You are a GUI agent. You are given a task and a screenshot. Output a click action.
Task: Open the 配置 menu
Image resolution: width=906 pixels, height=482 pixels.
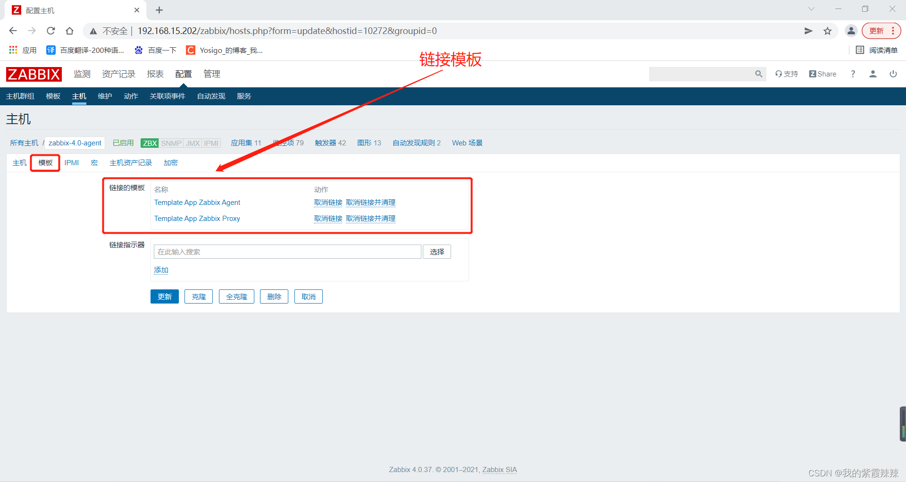184,74
